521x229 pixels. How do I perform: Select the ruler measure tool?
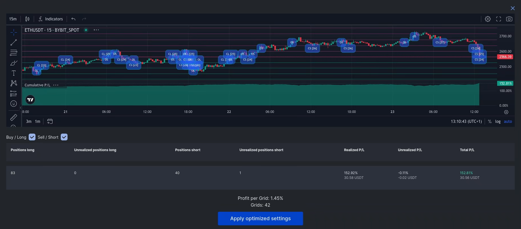(x=13, y=117)
